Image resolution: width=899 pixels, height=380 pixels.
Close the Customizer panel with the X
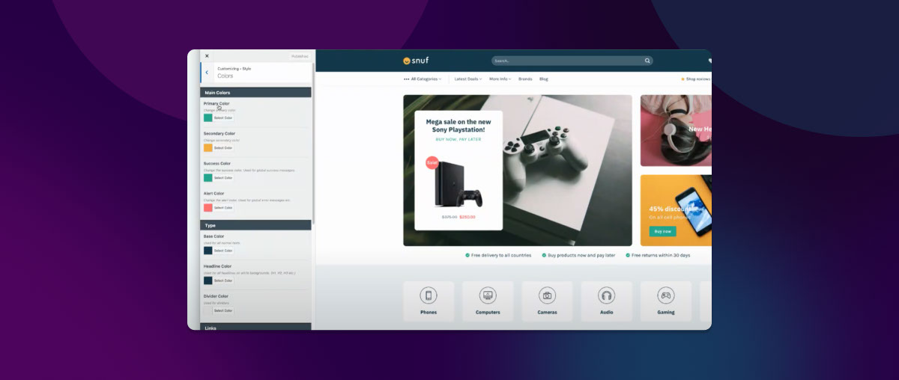point(207,56)
